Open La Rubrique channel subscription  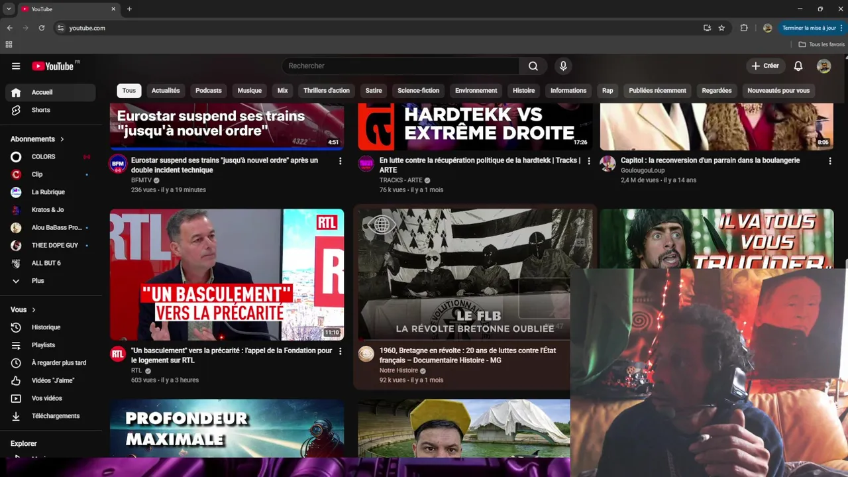click(50, 192)
